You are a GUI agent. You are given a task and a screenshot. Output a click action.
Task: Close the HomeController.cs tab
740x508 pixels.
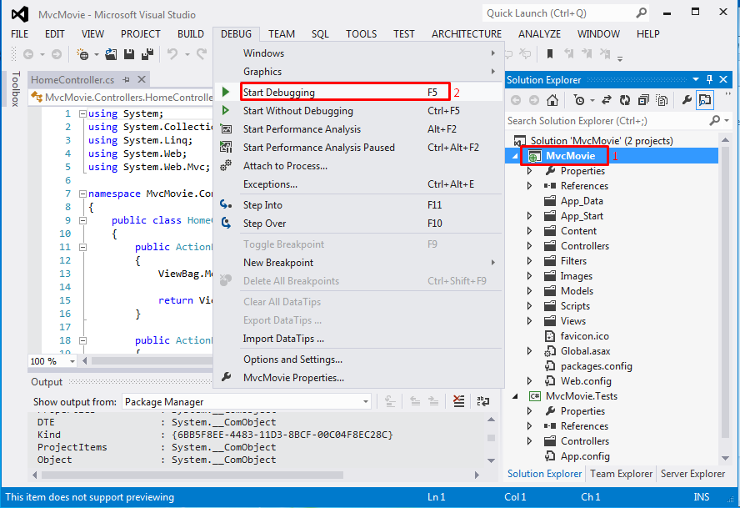[x=142, y=79]
